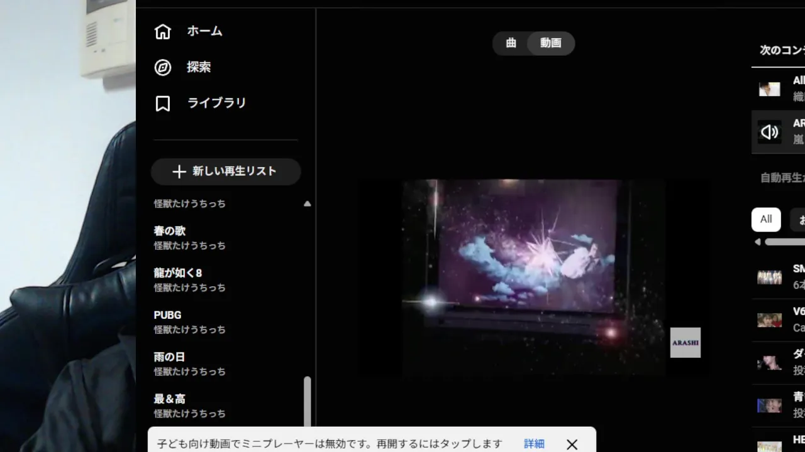Click the sidebar playlist scrollbar
The image size is (805, 452).
[x=308, y=402]
